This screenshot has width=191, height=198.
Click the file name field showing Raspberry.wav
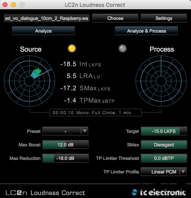pyautogui.click(x=46, y=18)
